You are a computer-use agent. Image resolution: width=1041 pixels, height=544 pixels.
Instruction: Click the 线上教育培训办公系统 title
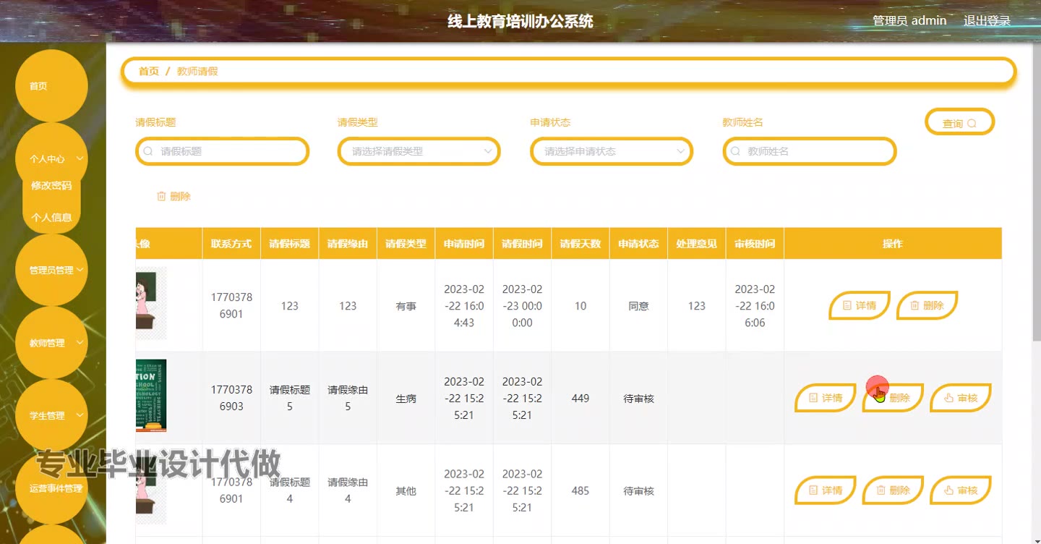click(520, 21)
